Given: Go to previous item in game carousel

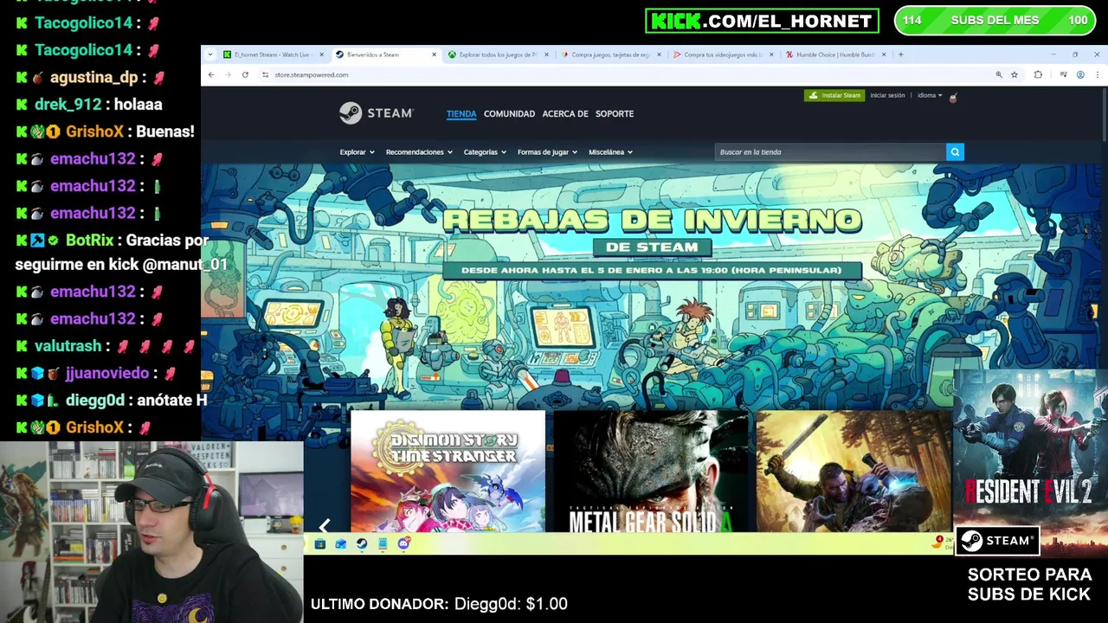Looking at the screenshot, I should click(x=325, y=525).
